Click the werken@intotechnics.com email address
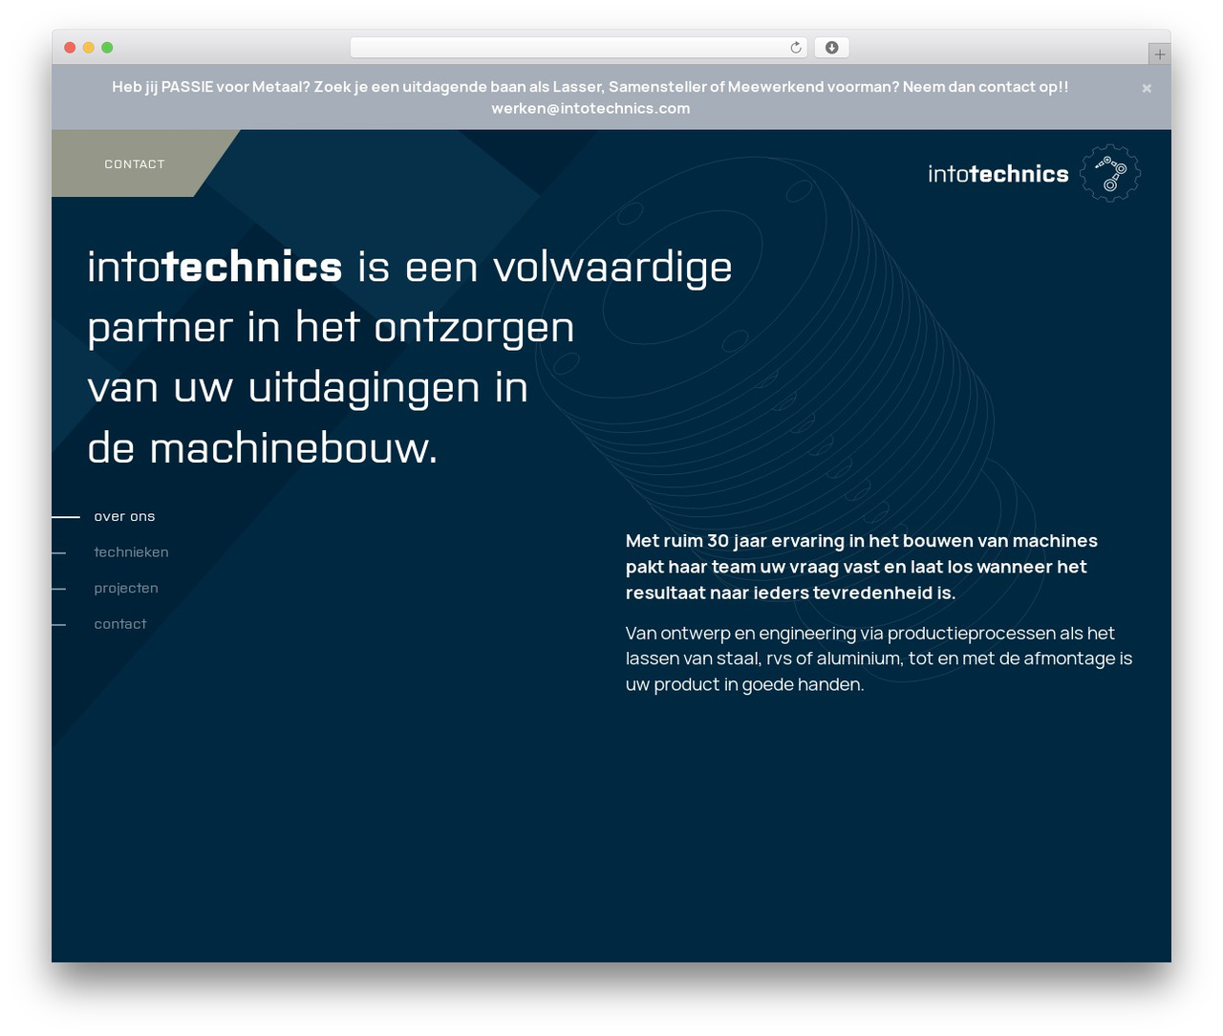The width and height of the screenshot is (1223, 1036). pos(590,109)
